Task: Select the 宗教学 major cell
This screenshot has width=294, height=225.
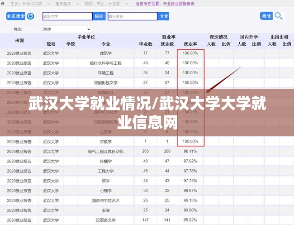Action: click(x=106, y=142)
